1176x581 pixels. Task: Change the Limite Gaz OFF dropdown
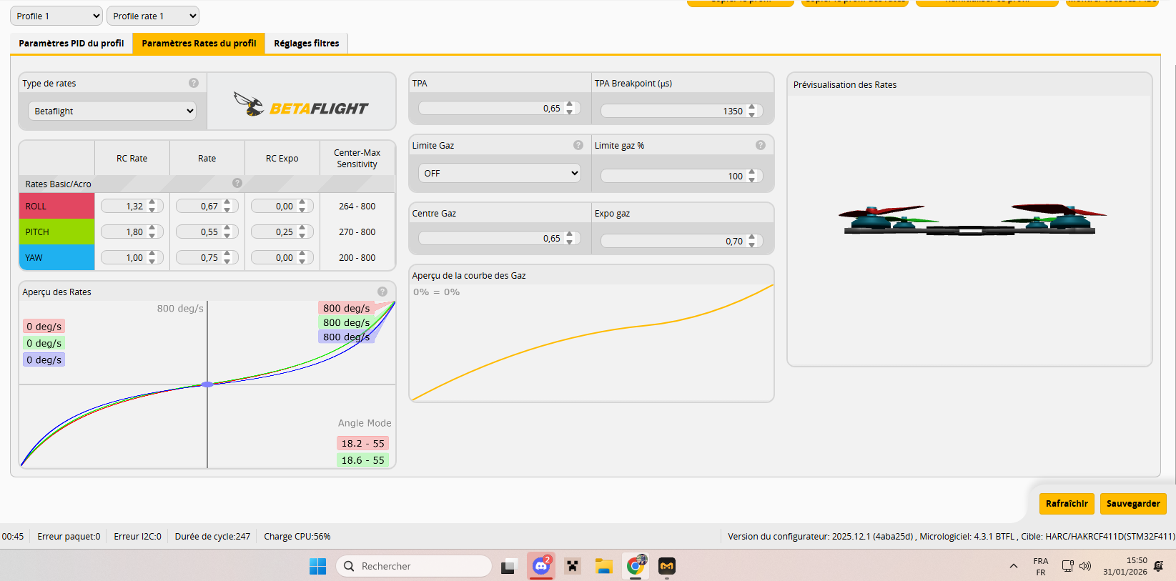tap(500, 173)
